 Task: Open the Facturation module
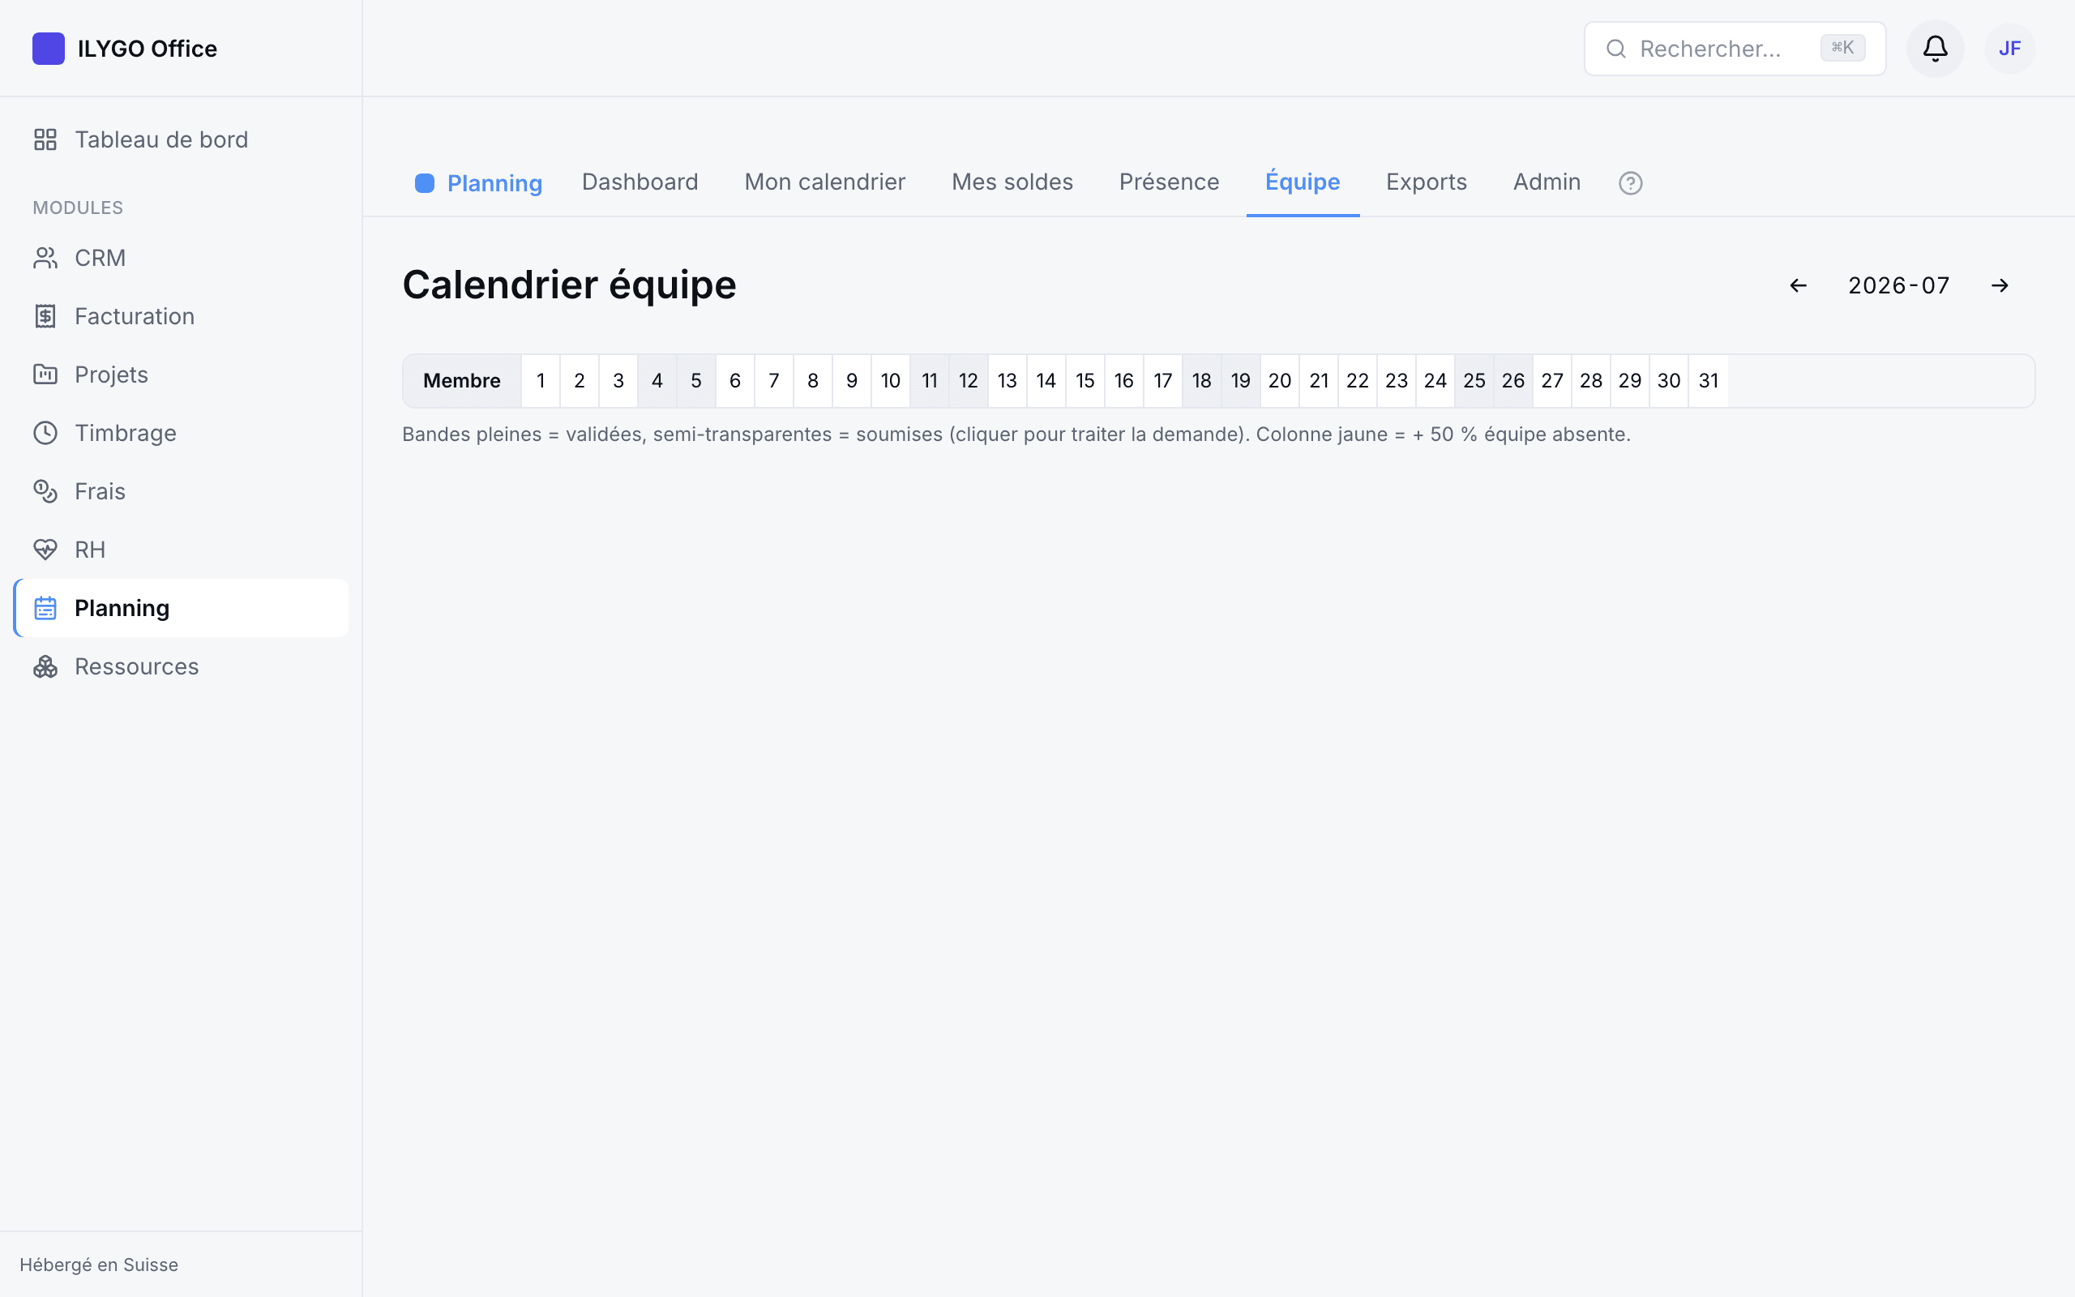pos(181,315)
